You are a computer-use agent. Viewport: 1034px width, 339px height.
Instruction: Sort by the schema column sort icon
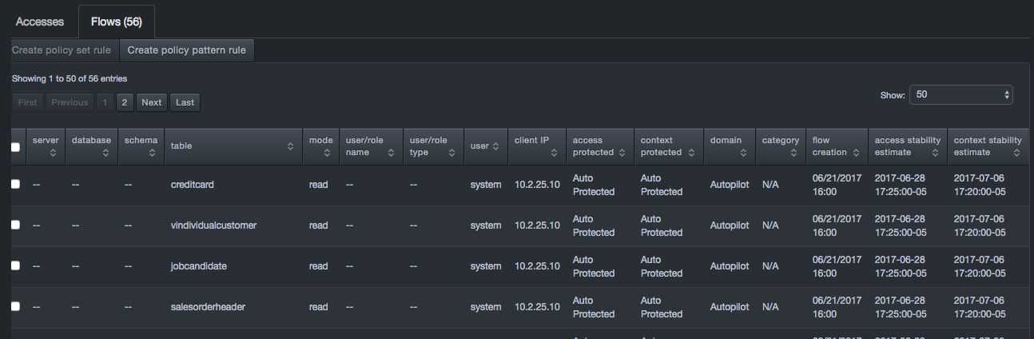(x=152, y=153)
